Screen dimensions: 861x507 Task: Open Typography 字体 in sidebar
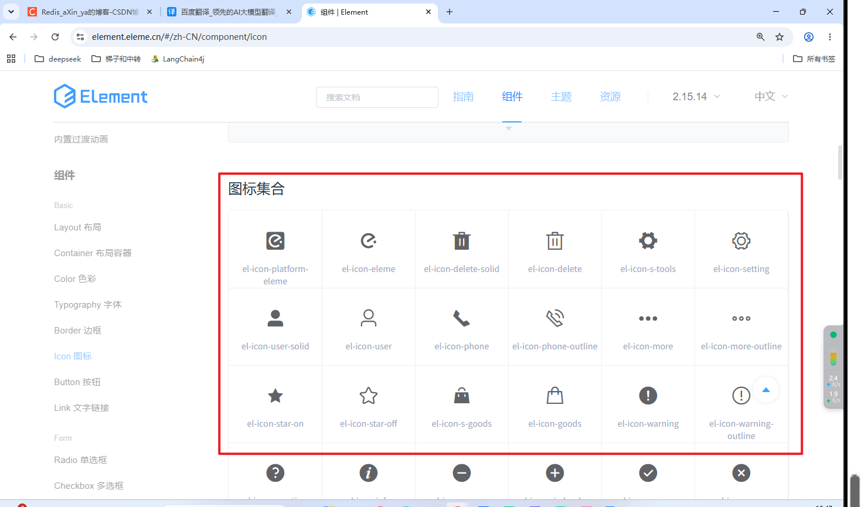pos(88,305)
